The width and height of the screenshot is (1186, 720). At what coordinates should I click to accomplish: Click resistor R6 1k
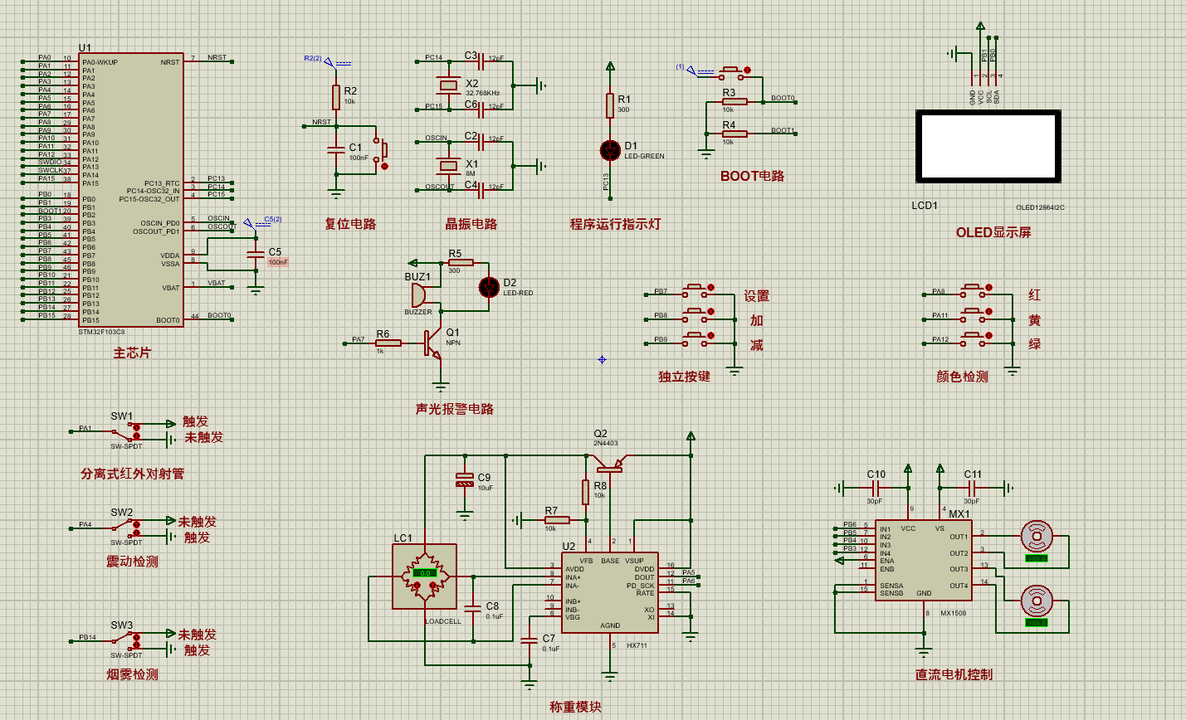tap(388, 343)
